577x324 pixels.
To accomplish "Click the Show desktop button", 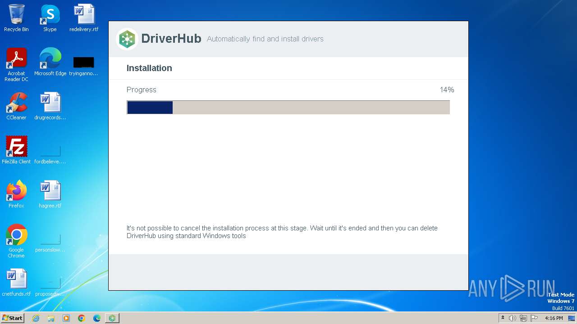I will coord(572,318).
